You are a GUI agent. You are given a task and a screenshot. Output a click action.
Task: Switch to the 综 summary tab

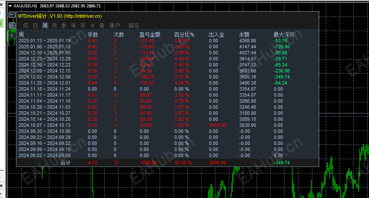[26, 25]
